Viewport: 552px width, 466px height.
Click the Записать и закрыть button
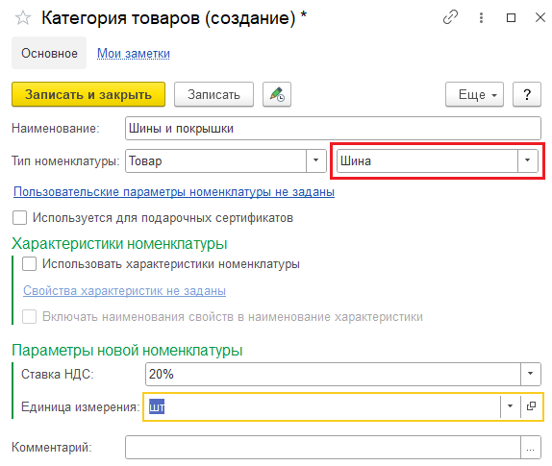tap(88, 94)
